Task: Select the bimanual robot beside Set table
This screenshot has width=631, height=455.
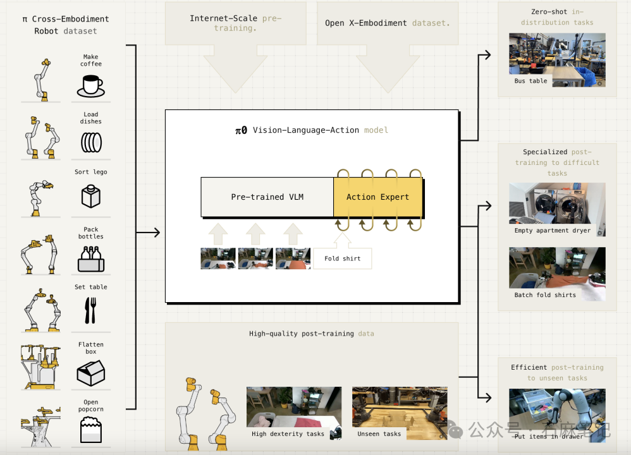Action: (x=42, y=310)
